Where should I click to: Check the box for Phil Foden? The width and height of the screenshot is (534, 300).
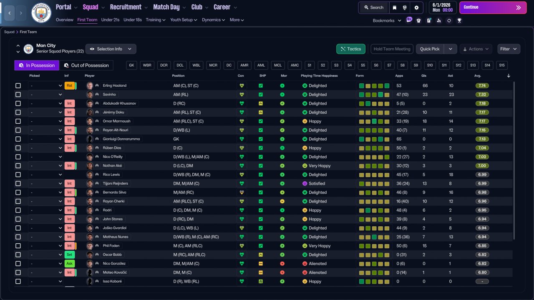18,246
